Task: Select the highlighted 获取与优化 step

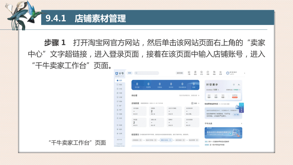Action: (x=166, y=140)
